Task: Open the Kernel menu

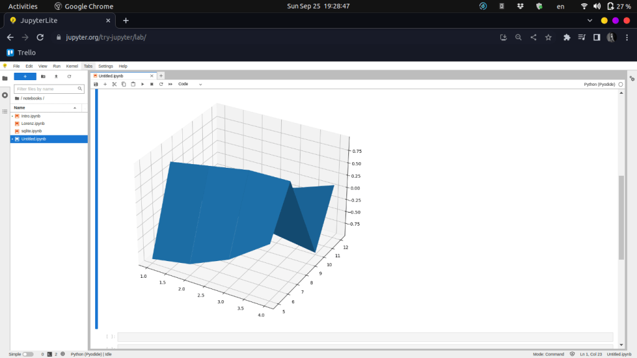Action: point(72,66)
